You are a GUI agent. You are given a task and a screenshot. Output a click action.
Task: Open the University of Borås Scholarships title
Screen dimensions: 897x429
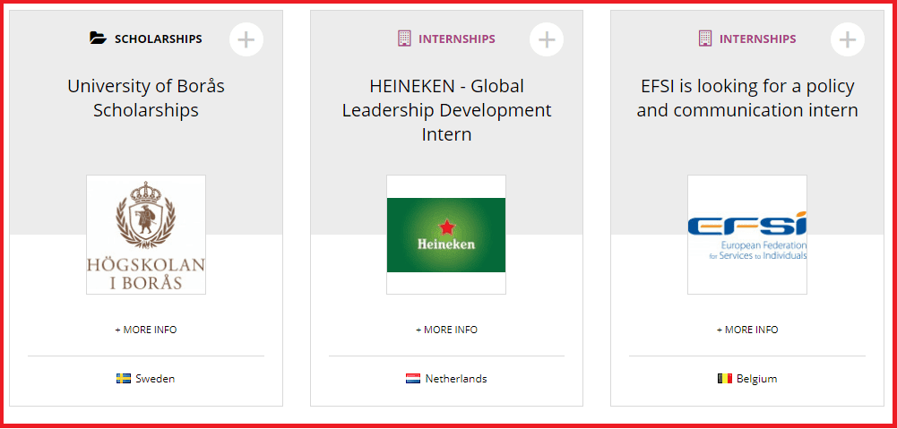pyautogui.click(x=146, y=99)
